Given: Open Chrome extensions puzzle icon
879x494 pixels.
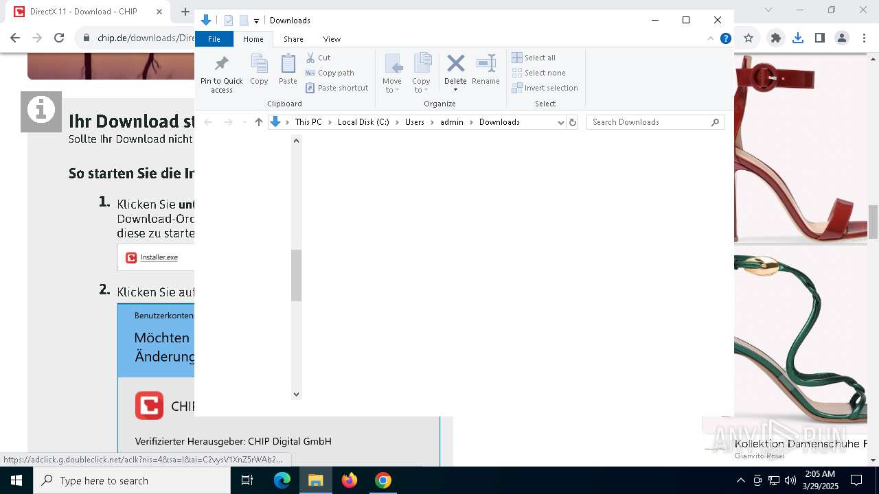Looking at the screenshot, I should [776, 38].
